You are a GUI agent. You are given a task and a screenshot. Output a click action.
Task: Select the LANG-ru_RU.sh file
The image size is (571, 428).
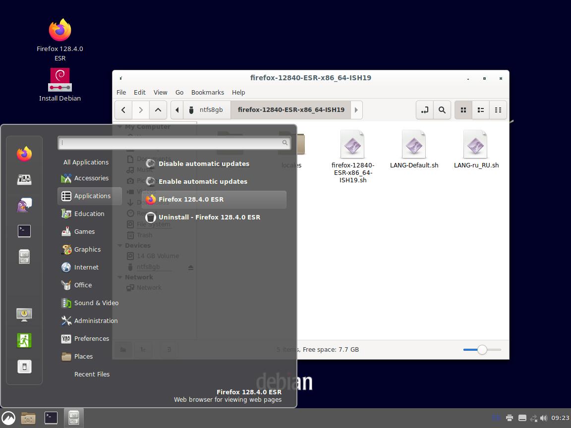click(476, 149)
